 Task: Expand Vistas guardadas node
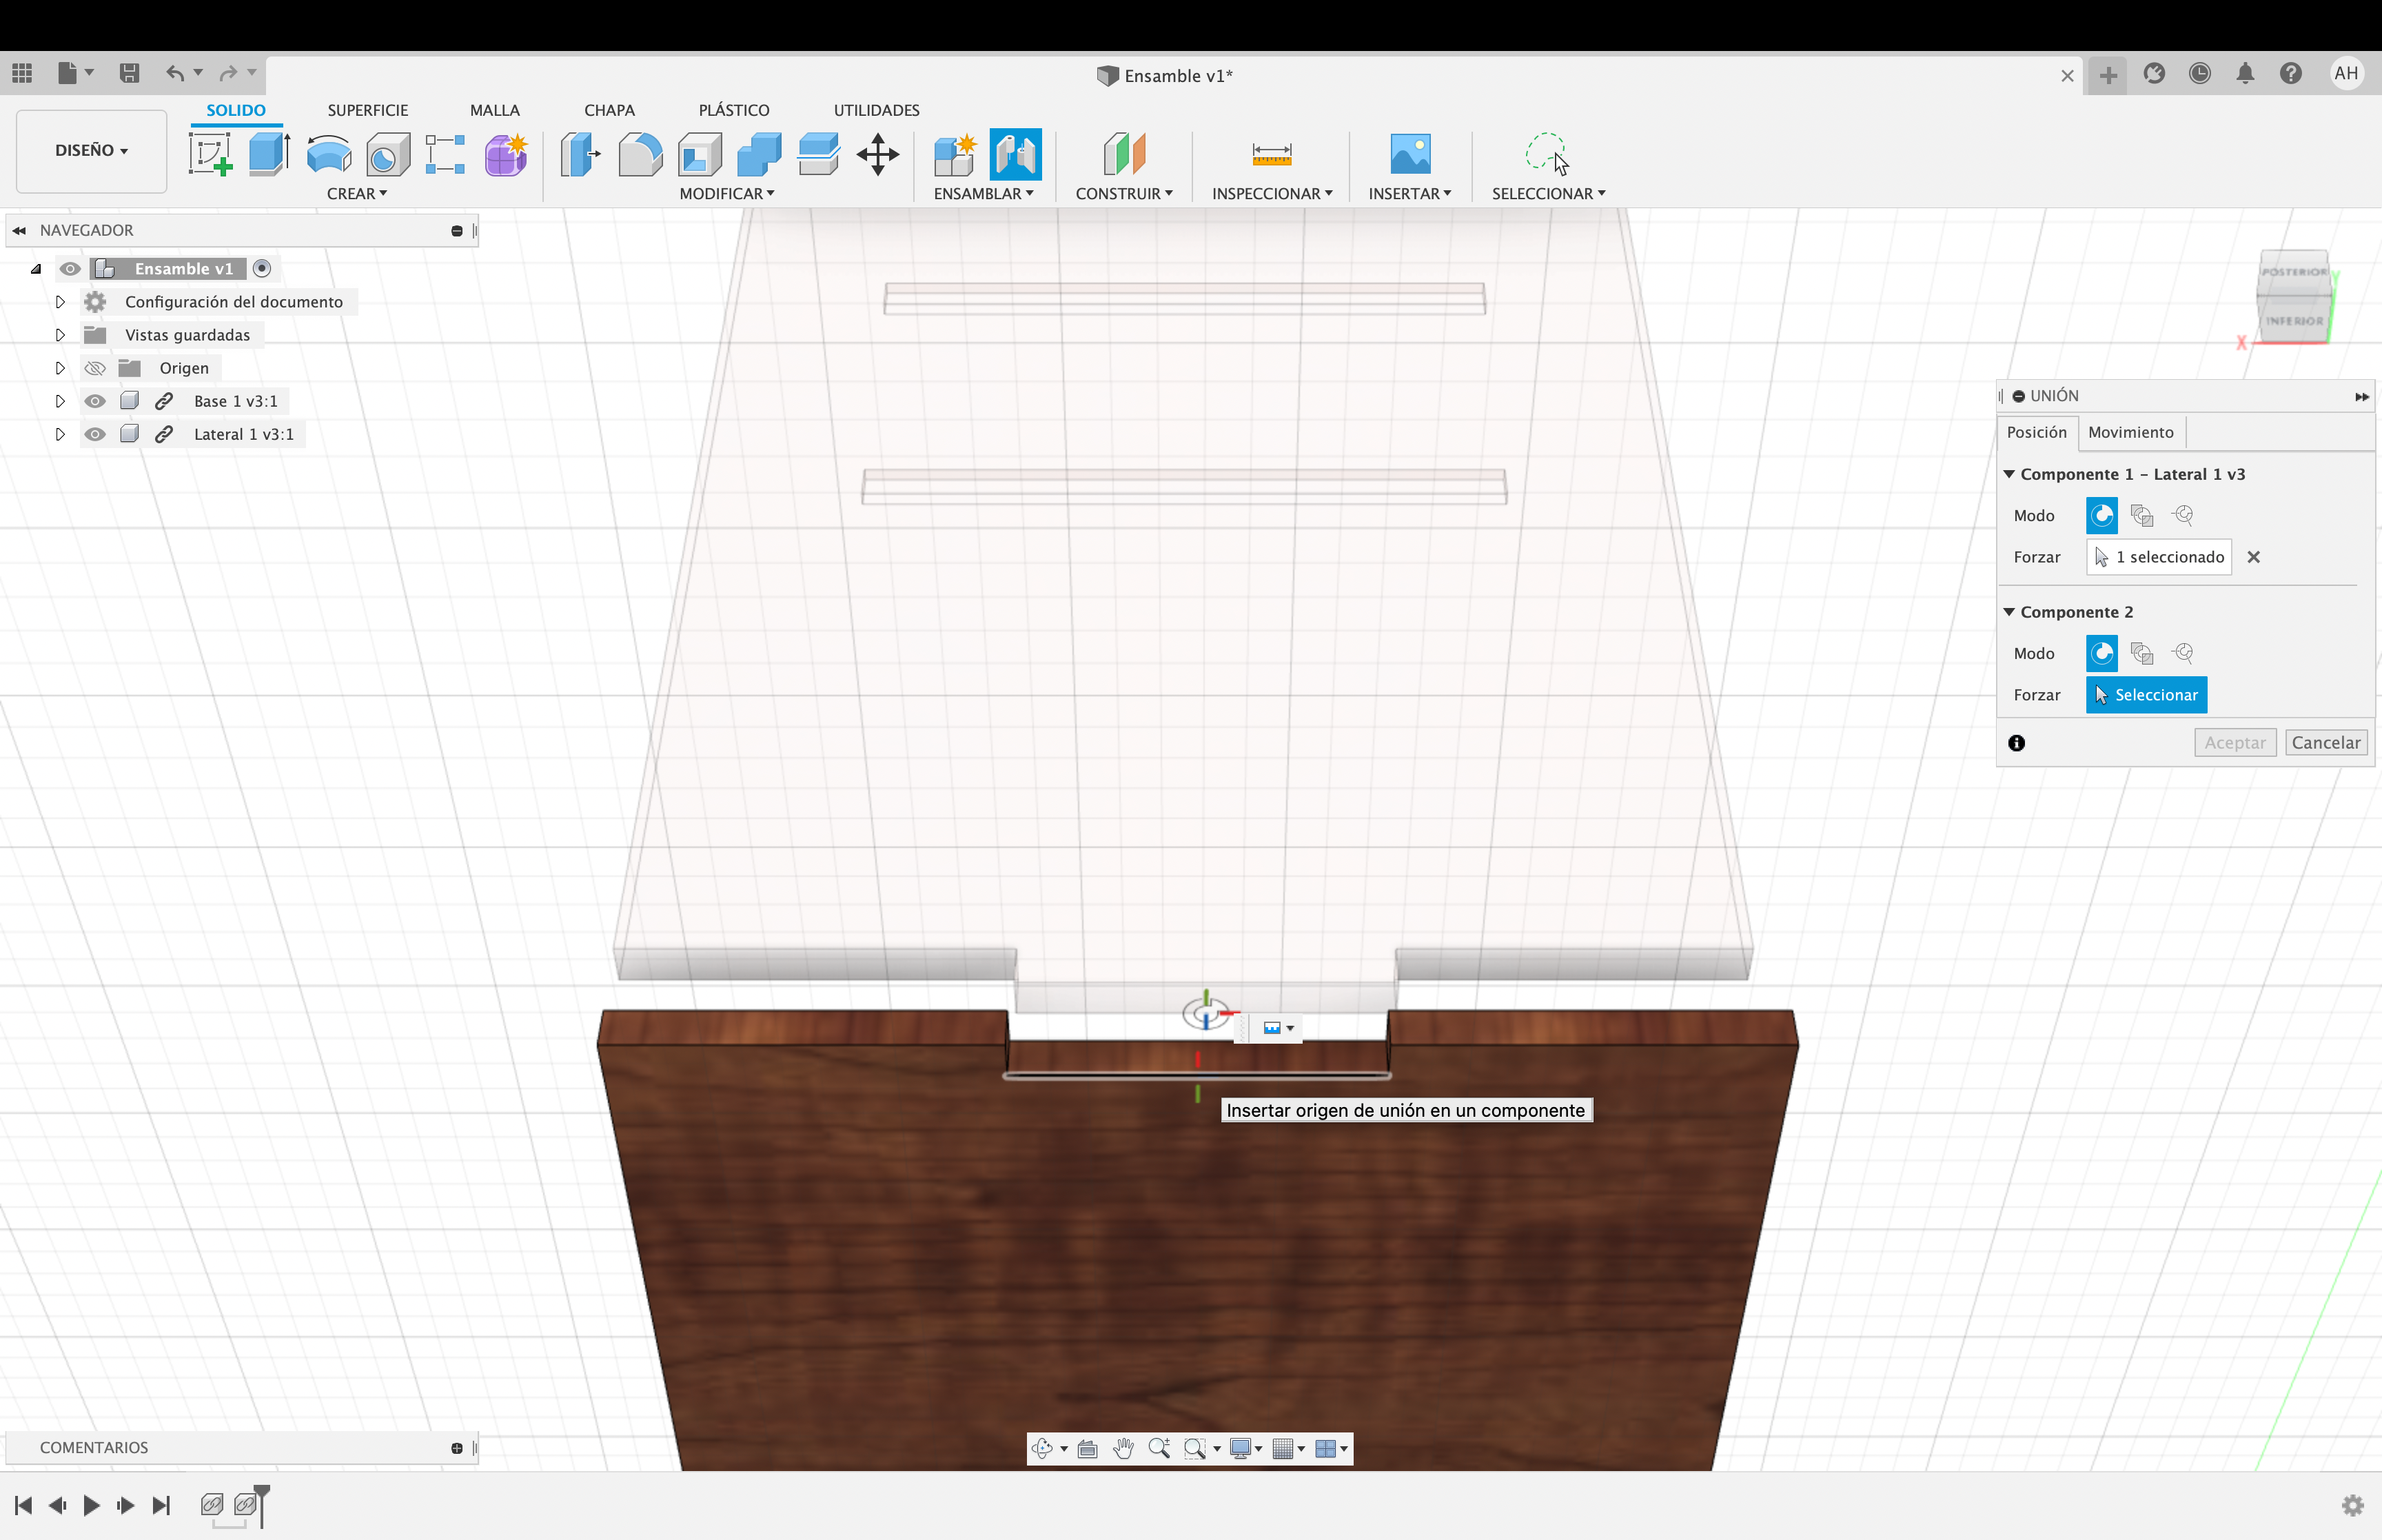coord(60,335)
